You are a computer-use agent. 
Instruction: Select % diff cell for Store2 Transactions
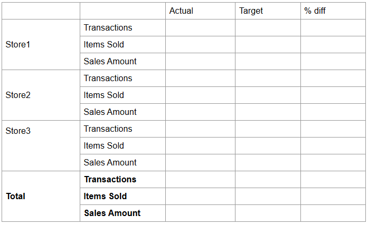333,79
